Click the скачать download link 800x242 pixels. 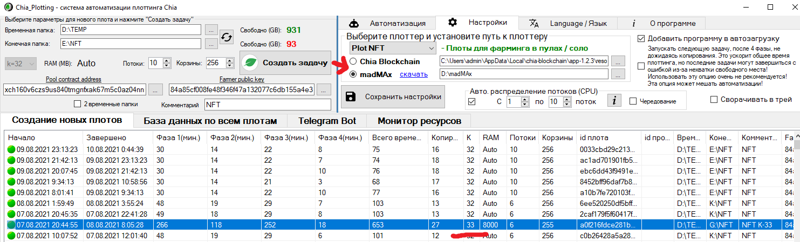tap(414, 74)
